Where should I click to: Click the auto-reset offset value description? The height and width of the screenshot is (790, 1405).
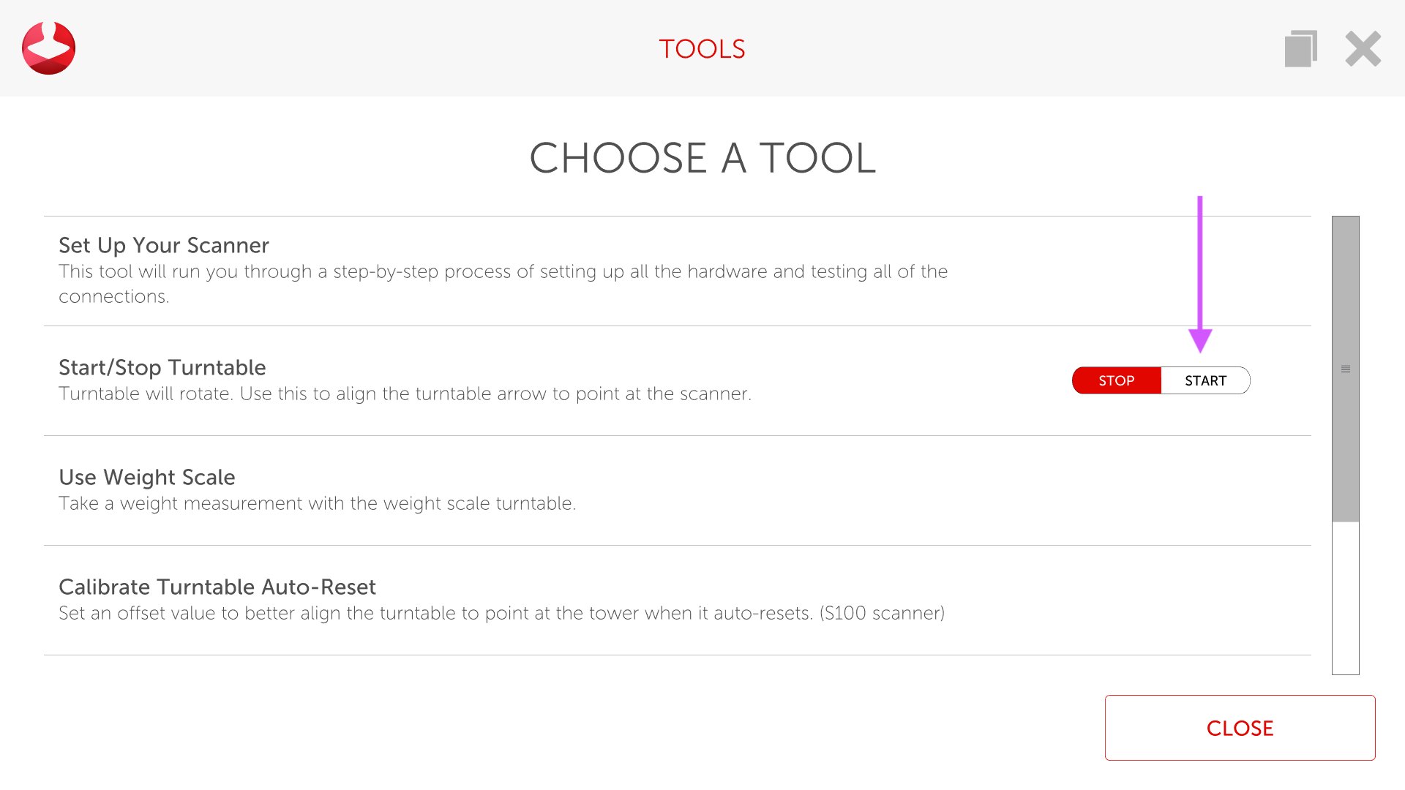tap(501, 613)
